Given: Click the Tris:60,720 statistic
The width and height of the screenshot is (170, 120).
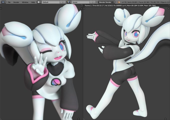Looking at the screenshot, I should click(155, 2).
